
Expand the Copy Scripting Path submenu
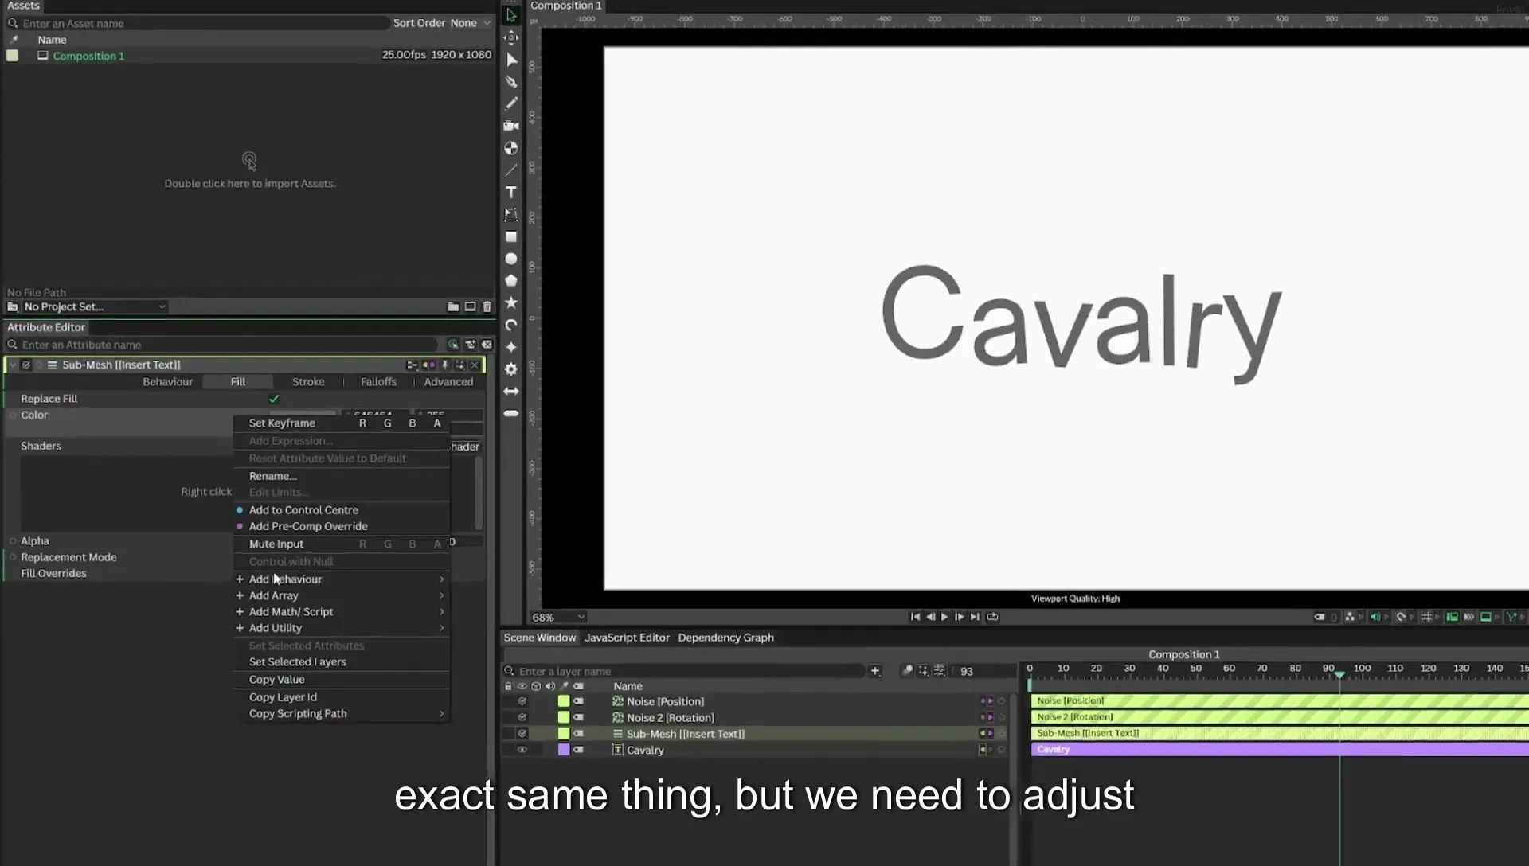[342, 714]
